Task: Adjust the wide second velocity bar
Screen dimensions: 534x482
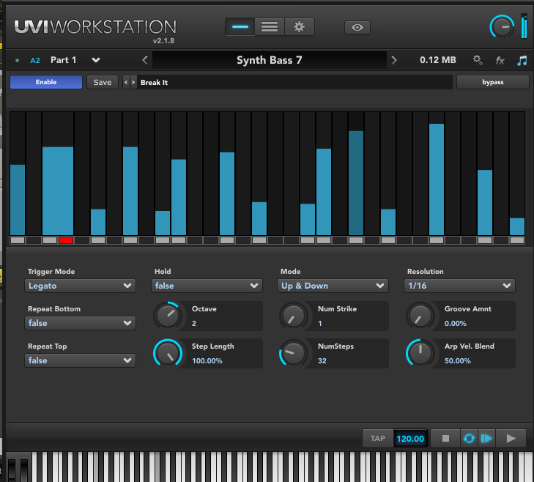Action: point(58,190)
